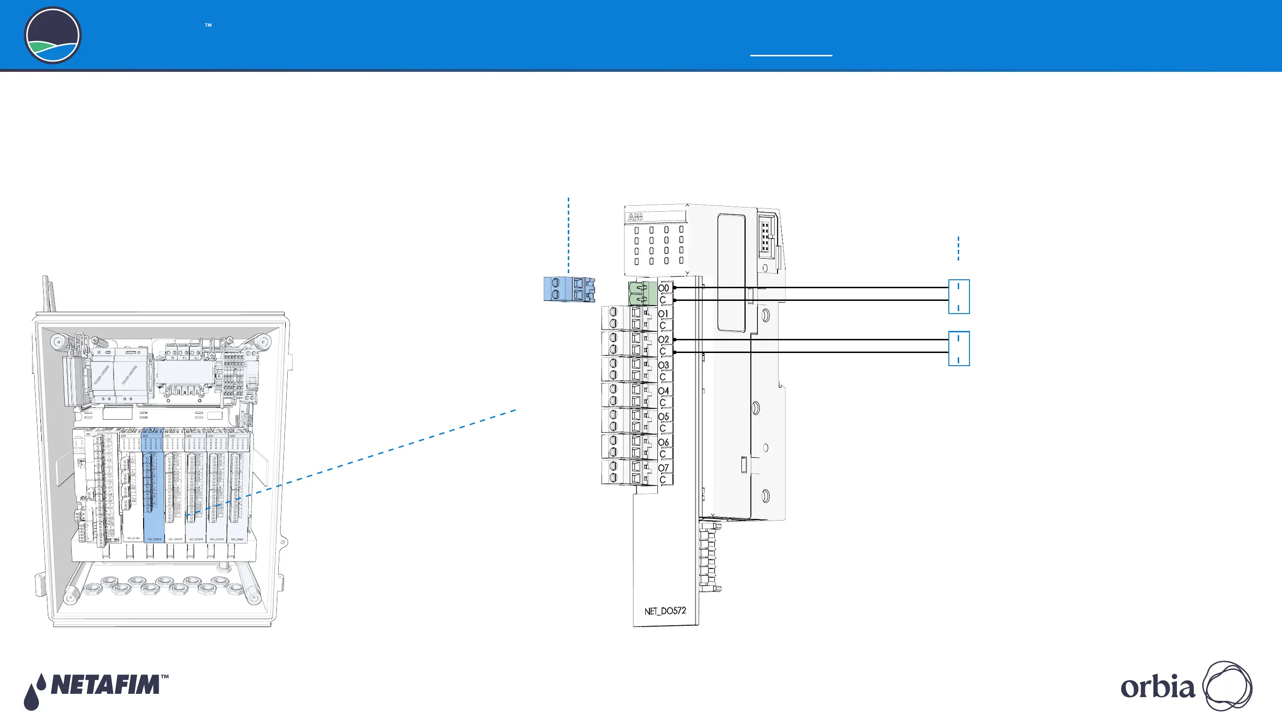The height and width of the screenshot is (721, 1282).
Task: Click the Orbia logo at the bottom right
Action: [x=1186, y=686]
